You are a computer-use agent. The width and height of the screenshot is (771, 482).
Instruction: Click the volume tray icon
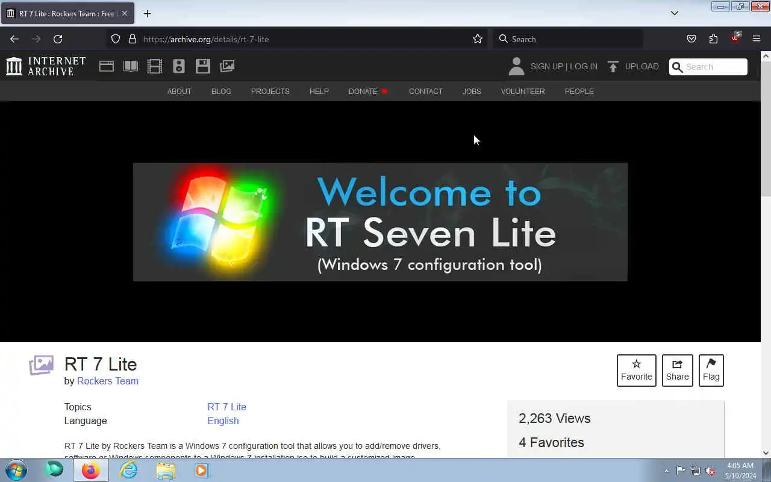click(711, 471)
